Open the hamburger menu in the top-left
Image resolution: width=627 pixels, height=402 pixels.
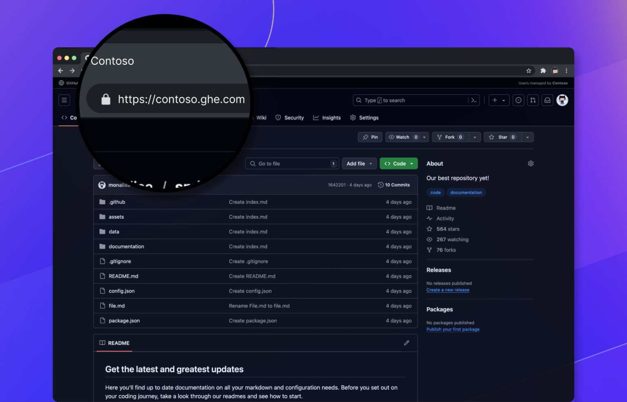tap(64, 100)
